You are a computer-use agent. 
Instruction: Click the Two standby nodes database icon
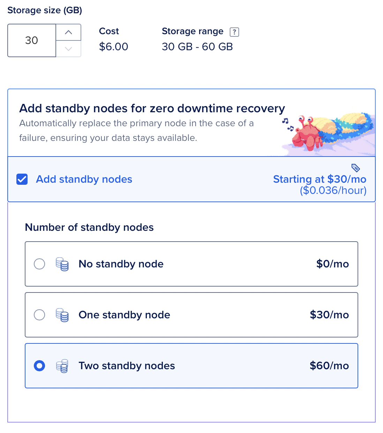pyautogui.click(x=62, y=366)
